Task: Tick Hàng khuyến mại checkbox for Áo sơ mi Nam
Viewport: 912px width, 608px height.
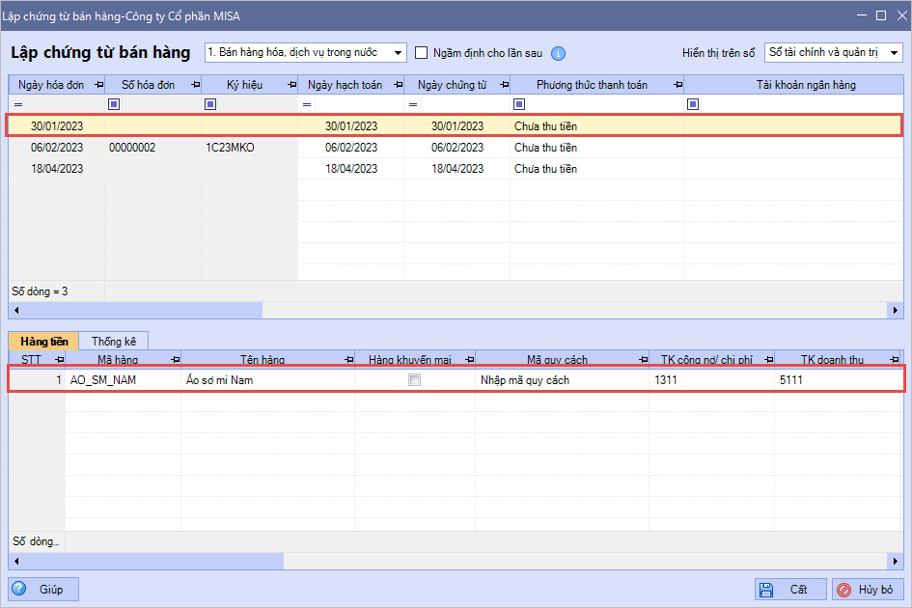Action: click(x=415, y=380)
